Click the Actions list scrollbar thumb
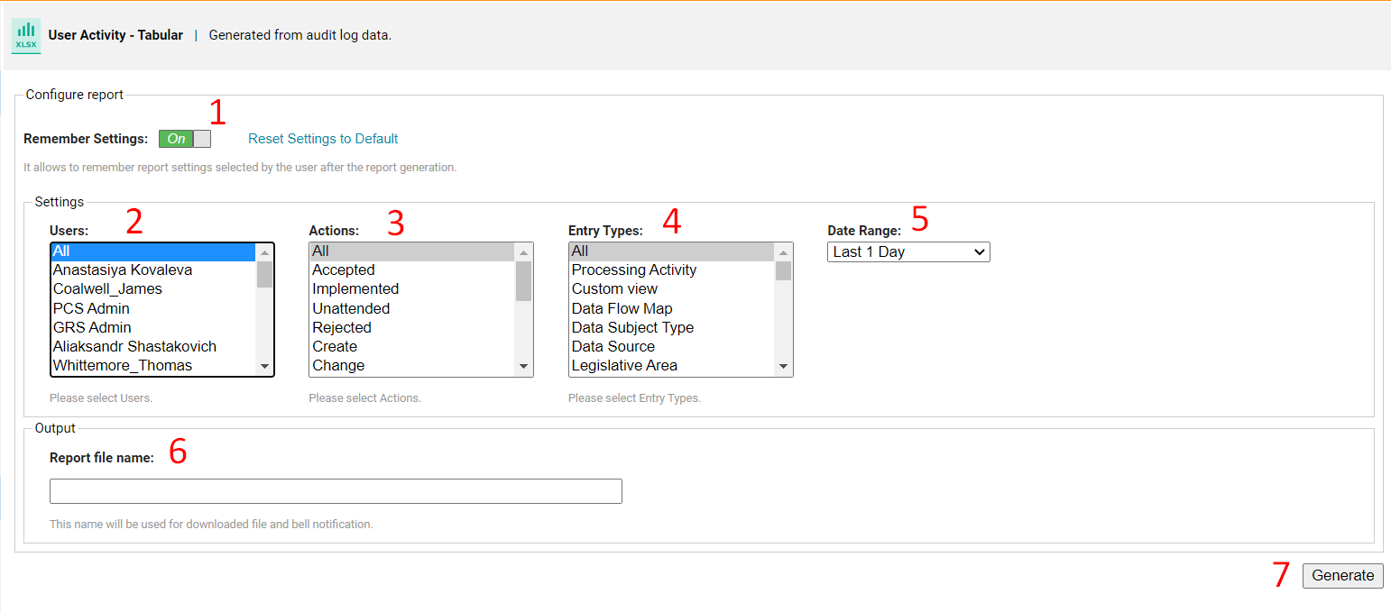 pyautogui.click(x=523, y=280)
